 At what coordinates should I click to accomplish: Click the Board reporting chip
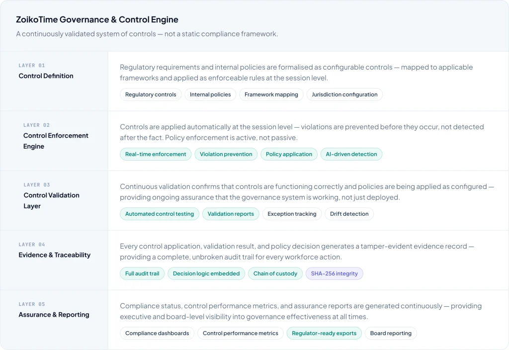click(391, 333)
